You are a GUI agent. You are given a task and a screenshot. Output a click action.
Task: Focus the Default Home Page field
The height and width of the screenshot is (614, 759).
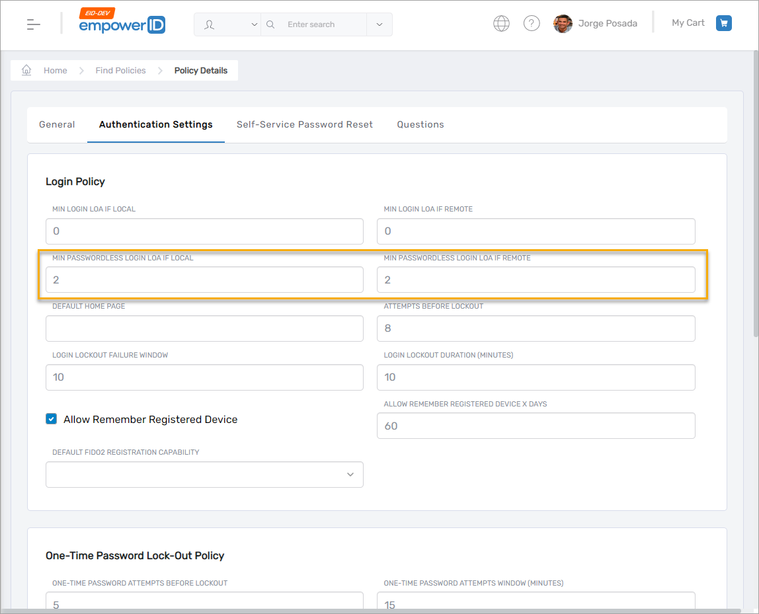click(x=204, y=328)
